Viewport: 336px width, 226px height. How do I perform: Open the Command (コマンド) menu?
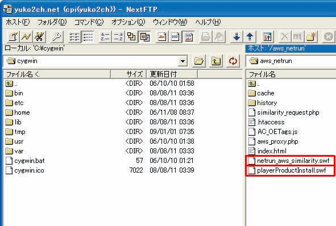[89, 22]
